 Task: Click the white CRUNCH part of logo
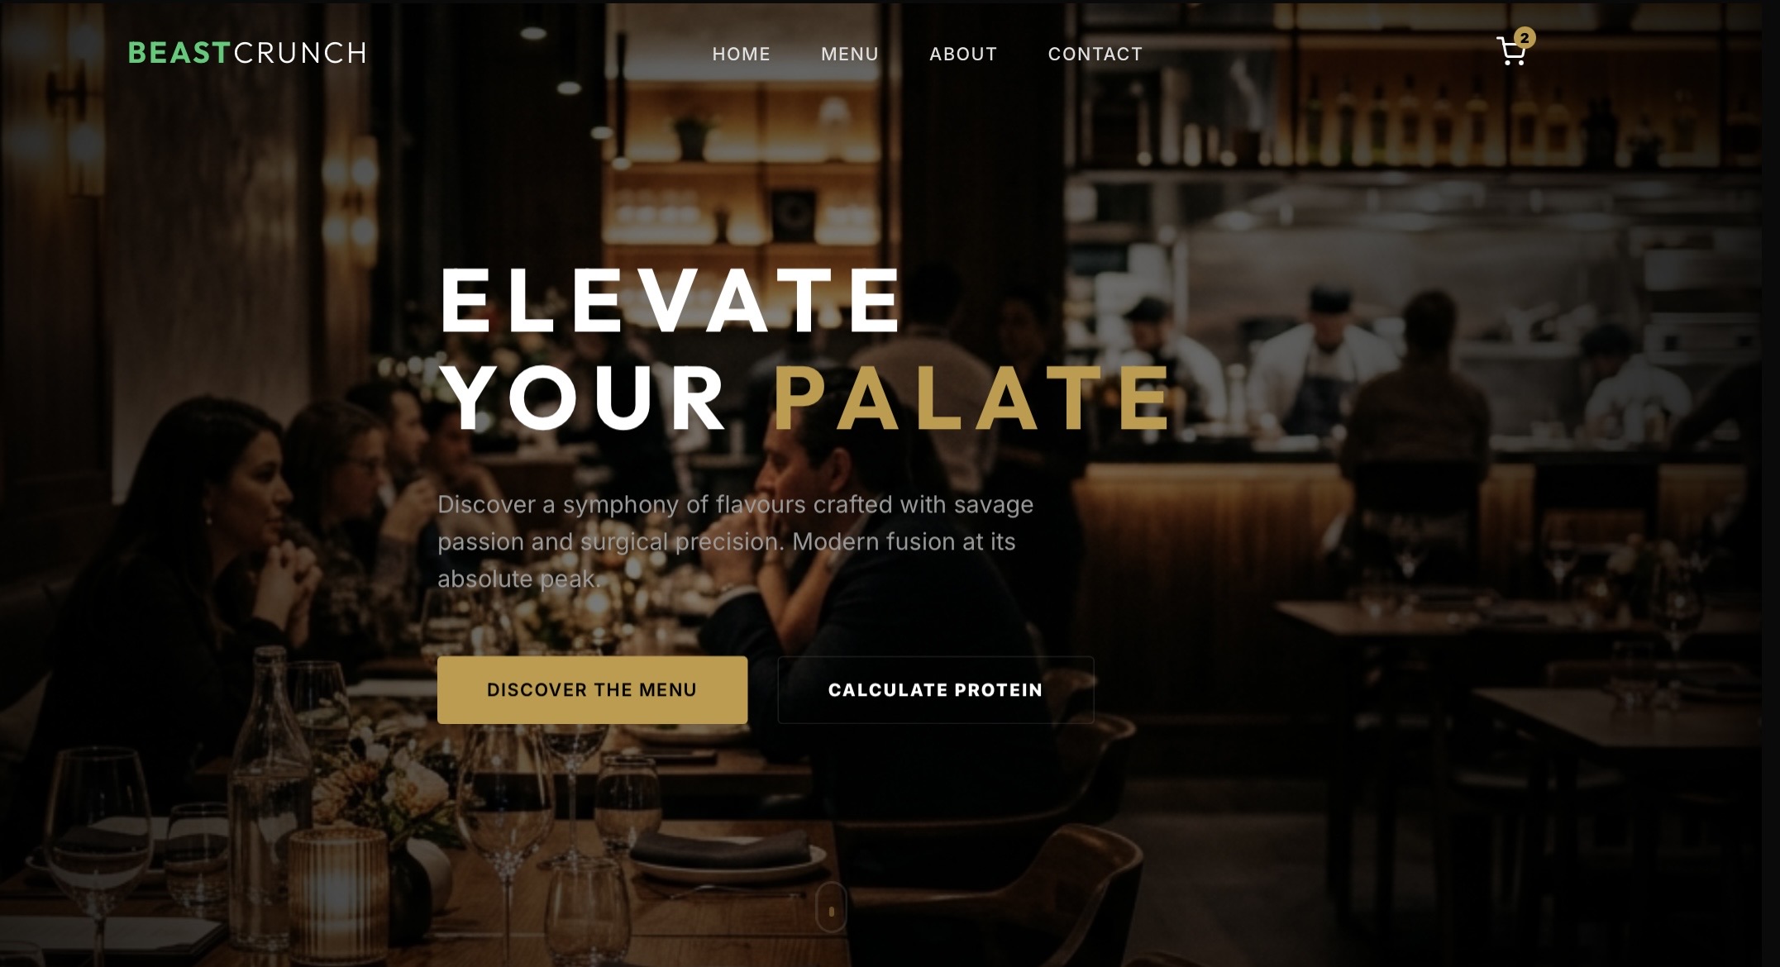pos(300,53)
